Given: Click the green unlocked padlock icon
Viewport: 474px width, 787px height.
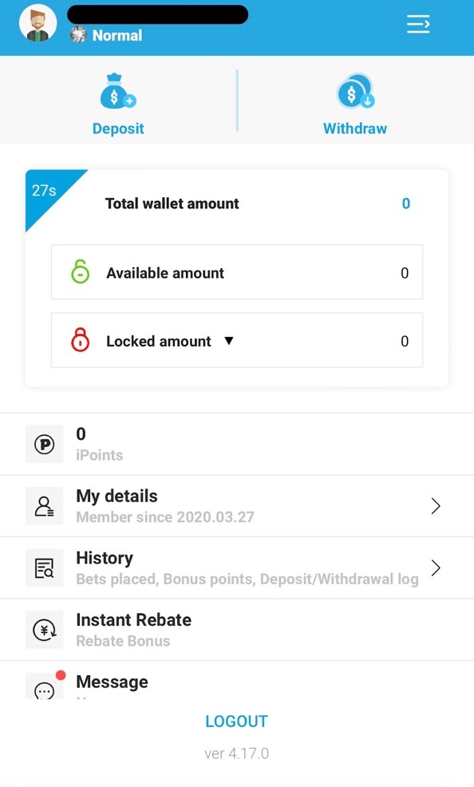Looking at the screenshot, I should (x=80, y=272).
